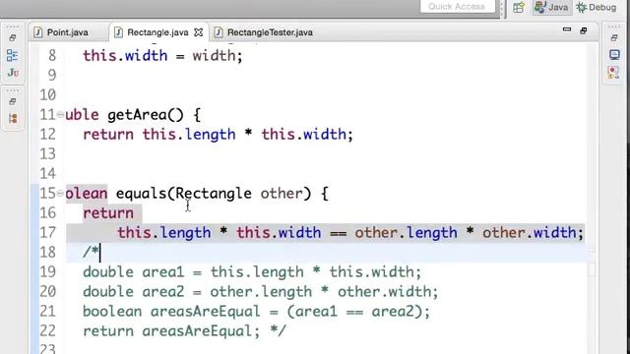Open the orange hierarchy view icon
Viewport: 630px width, 354px height.
point(13,118)
